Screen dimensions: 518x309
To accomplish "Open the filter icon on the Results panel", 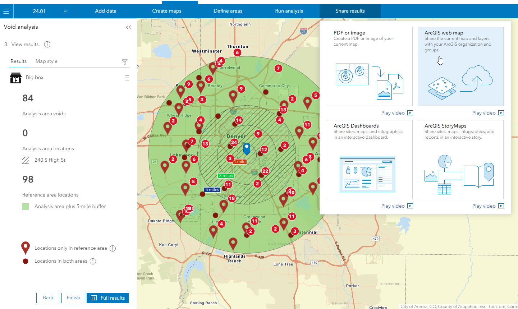I will pos(125,62).
